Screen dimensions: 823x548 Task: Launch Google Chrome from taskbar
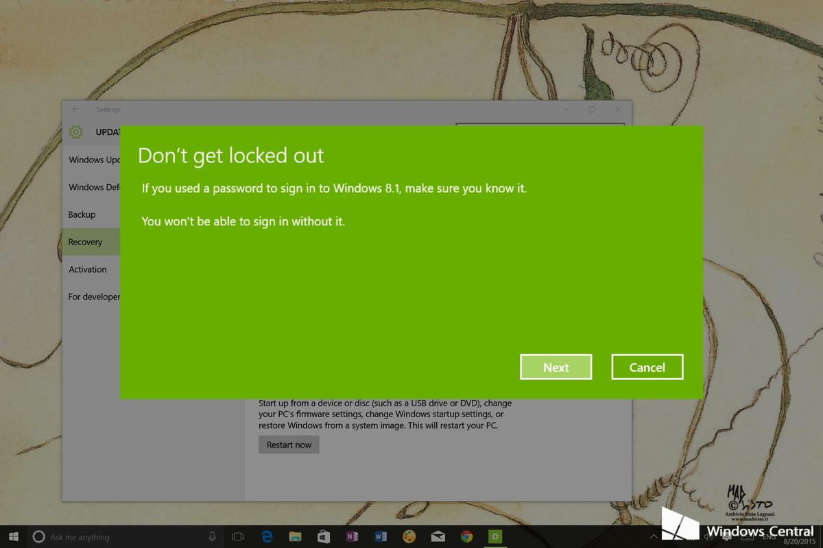[x=466, y=536]
